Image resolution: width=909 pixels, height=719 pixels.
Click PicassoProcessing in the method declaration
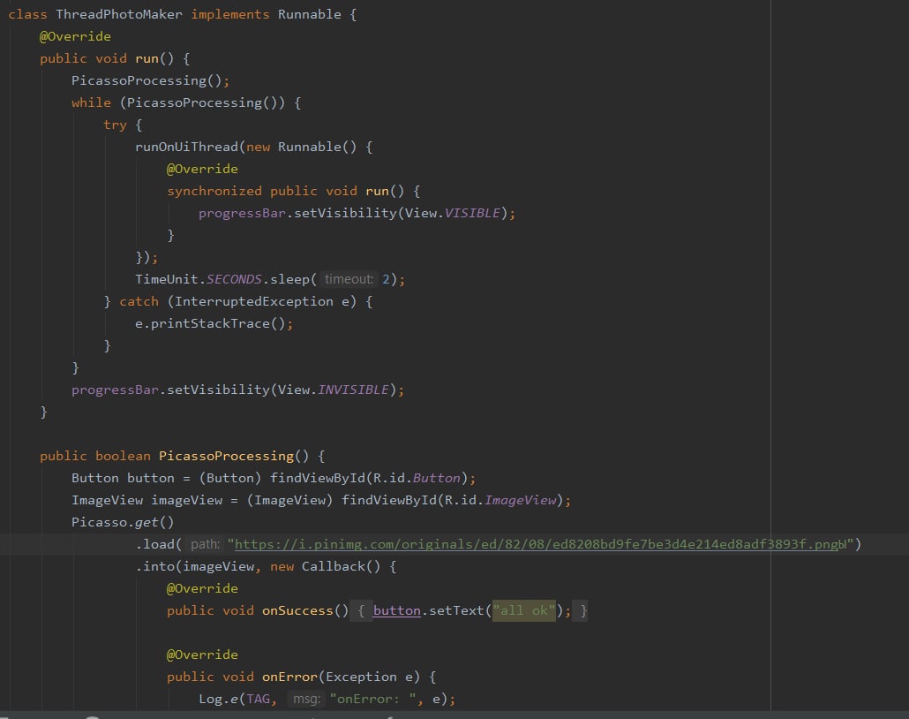click(x=226, y=456)
